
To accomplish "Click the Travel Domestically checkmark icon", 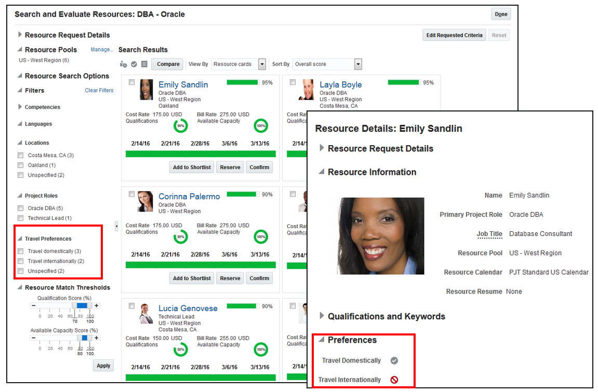I will [394, 360].
